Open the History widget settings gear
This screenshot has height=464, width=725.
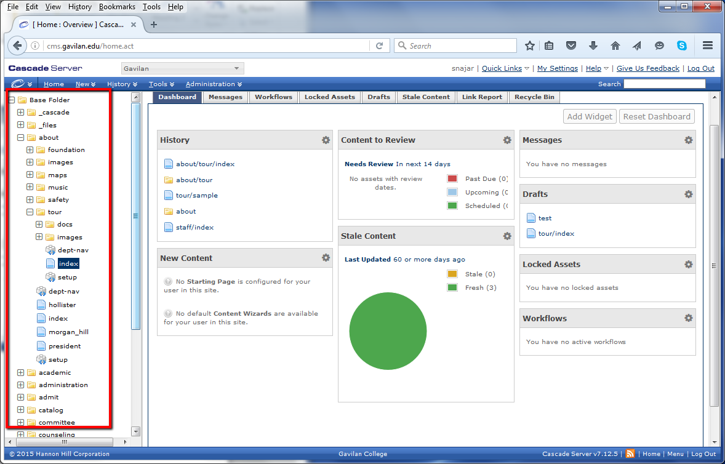click(x=326, y=140)
